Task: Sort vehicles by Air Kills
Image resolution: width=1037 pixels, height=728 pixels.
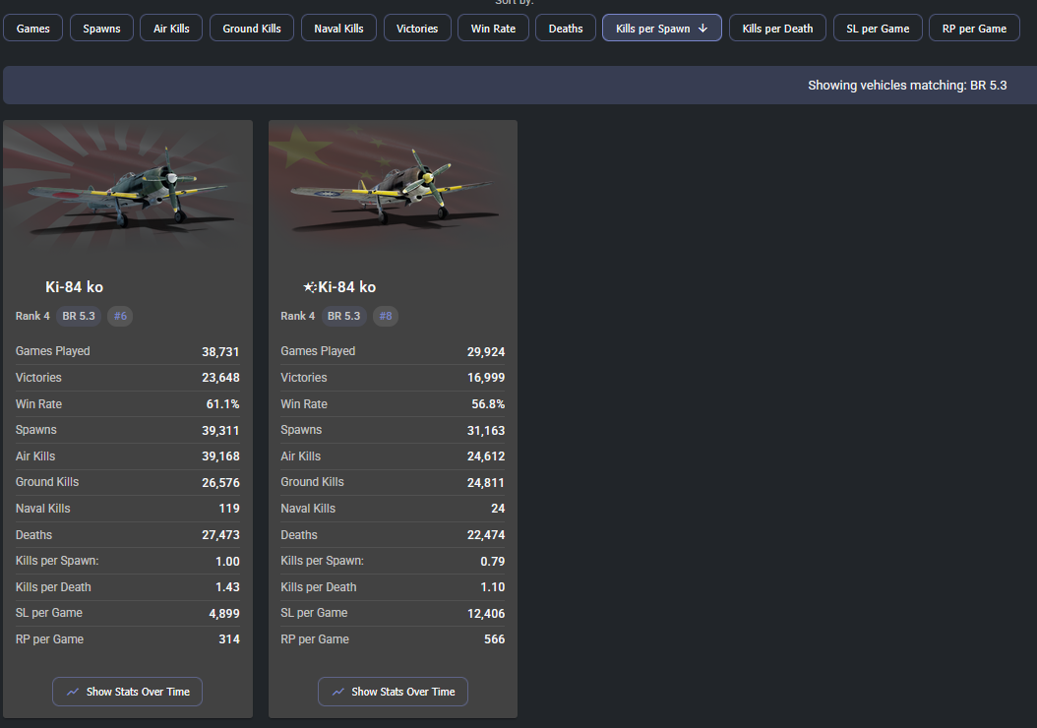Action: 171,29
